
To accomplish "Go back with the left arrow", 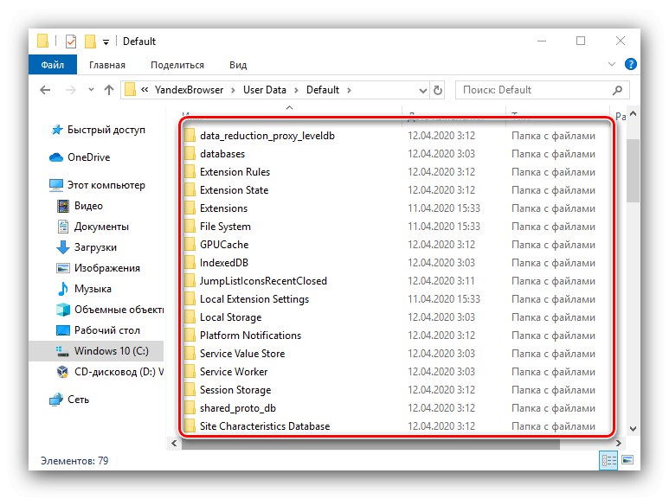I will (45, 90).
